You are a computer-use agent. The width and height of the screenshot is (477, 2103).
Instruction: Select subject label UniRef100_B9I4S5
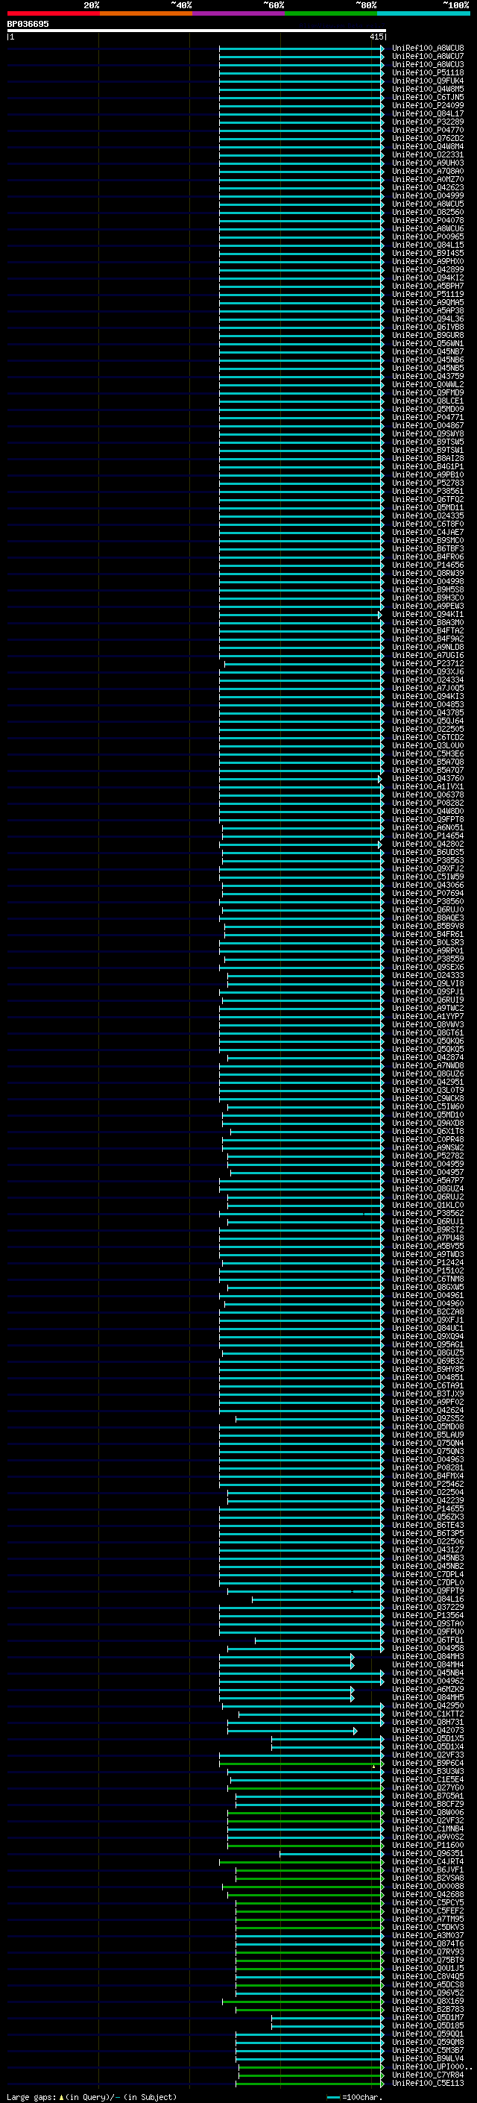pyautogui.click(x=428, y=253)
